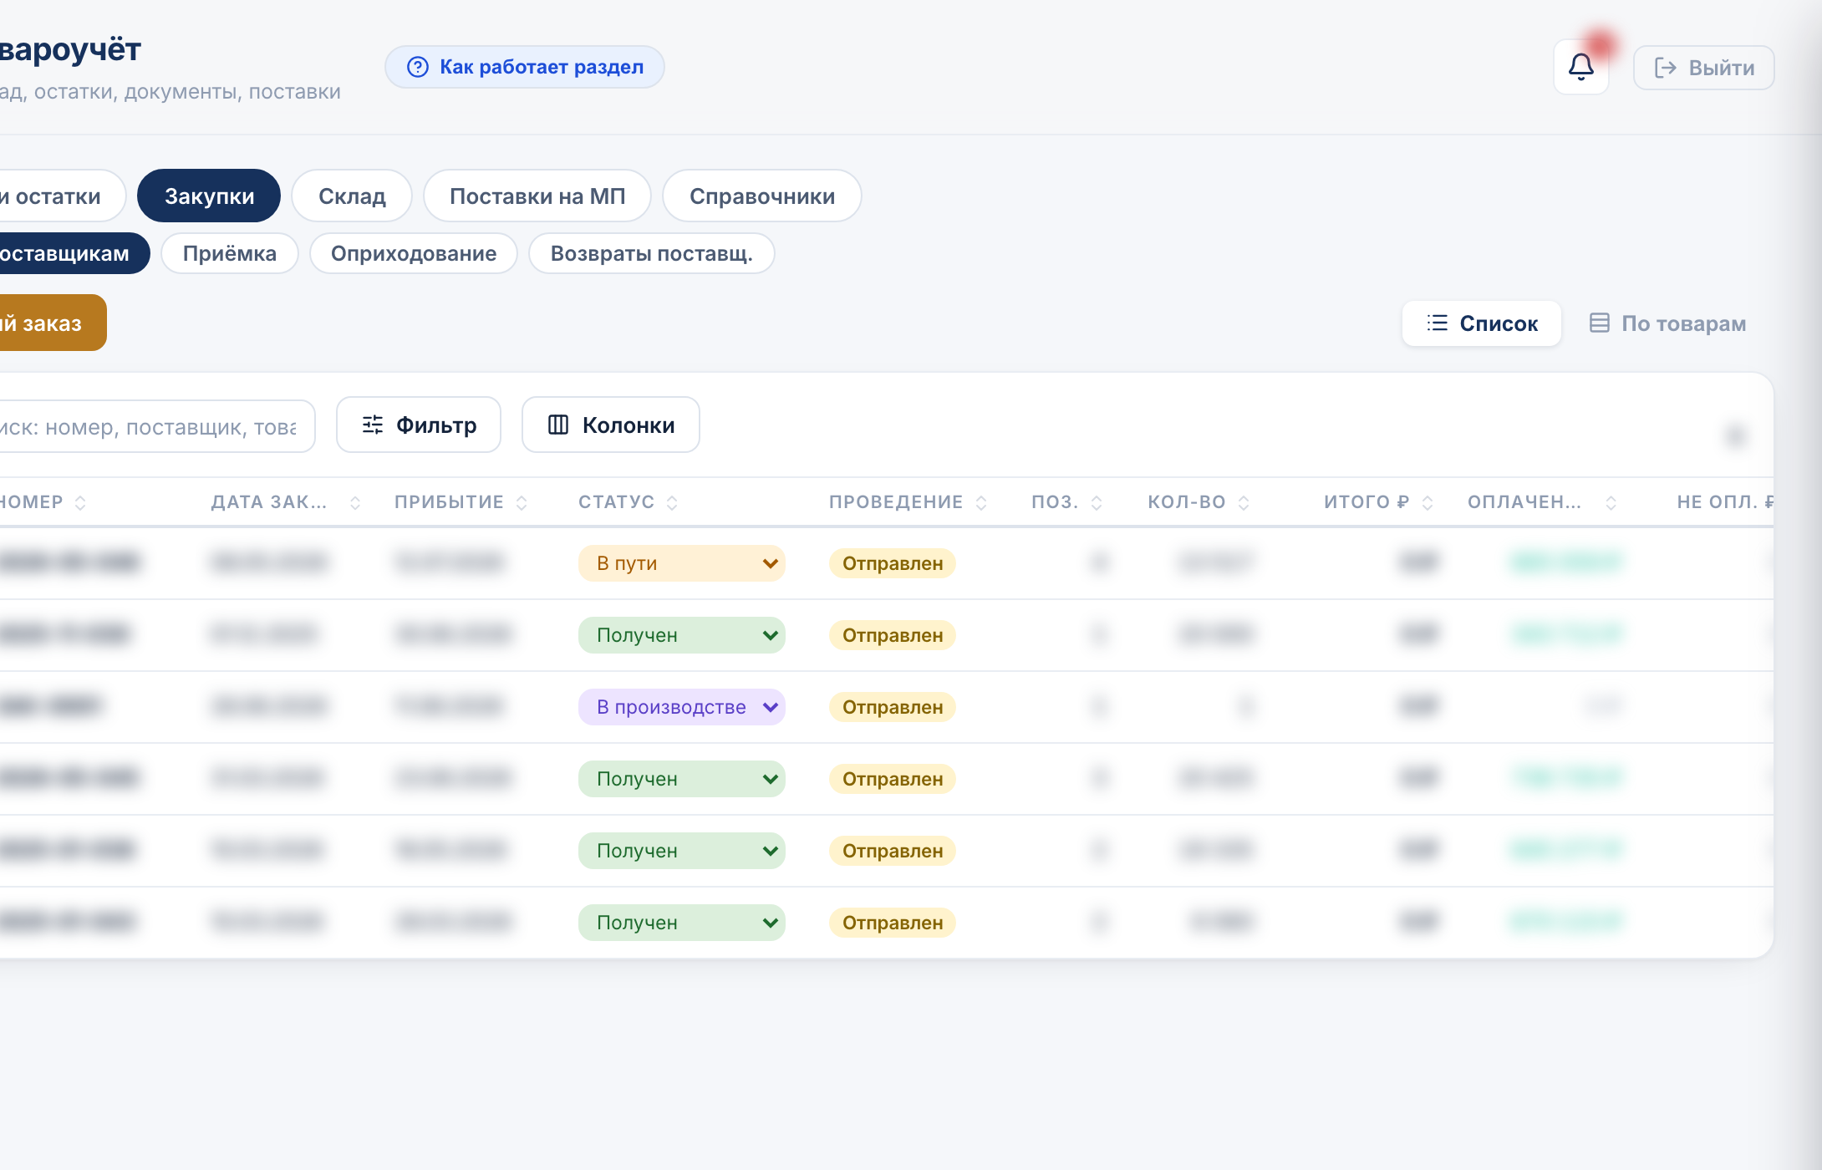
Task: Open the notifications bell
Action: 1580,67
